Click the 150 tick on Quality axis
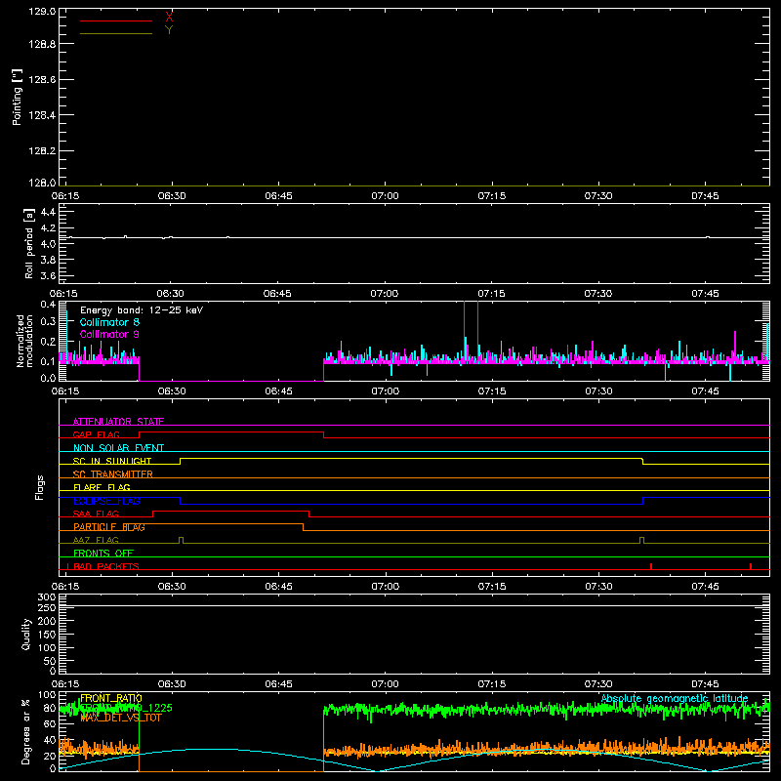This screenshot has height=781, width=781. pyautogui.click(x=47, y=635)
